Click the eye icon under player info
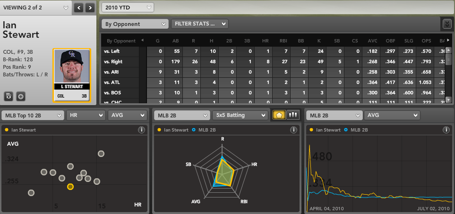The width and height of the screenshot is (455, 214). 9,96
